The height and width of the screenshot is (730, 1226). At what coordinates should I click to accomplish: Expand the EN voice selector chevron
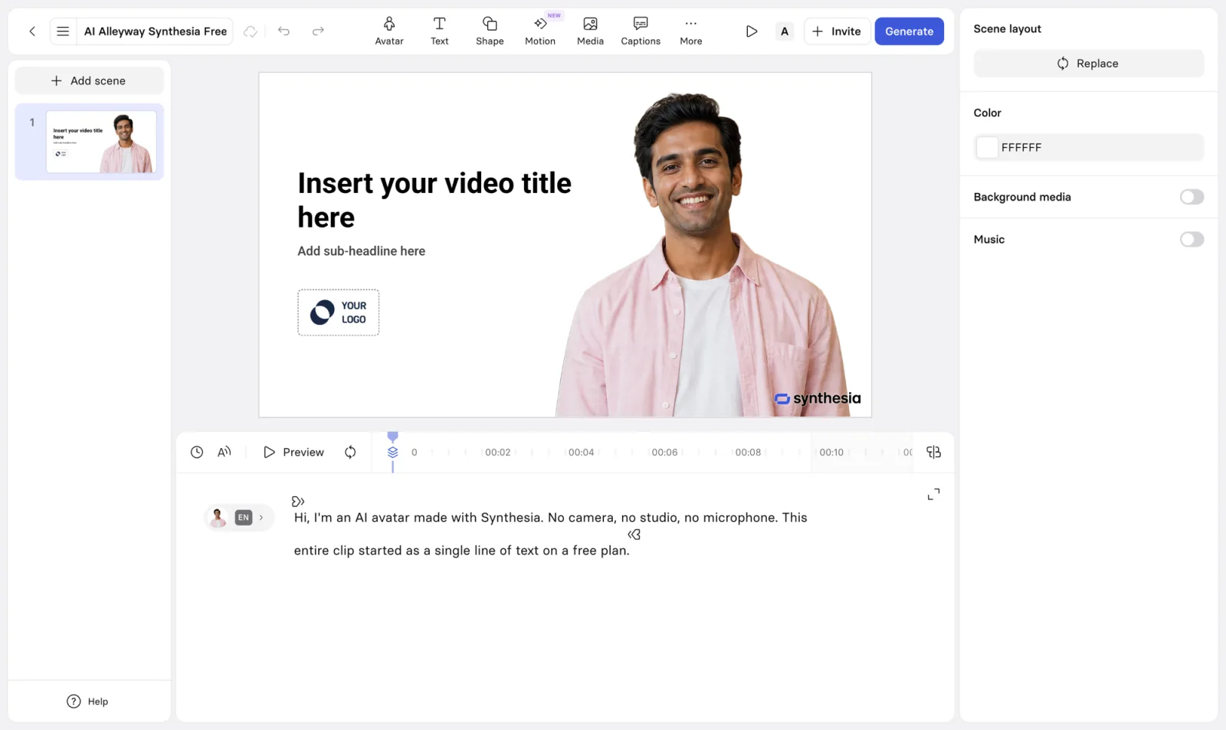261,518
